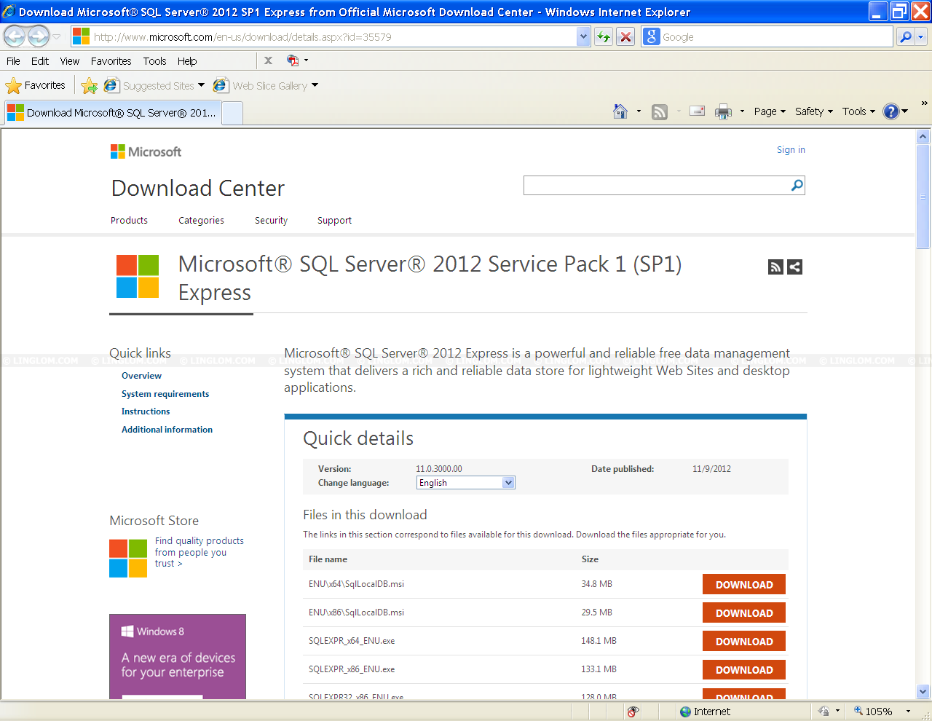Image resolution: width=932 pixels, height=721 pixels.
Task: Open the Edit menu
Action: pyautogui.click(x=40, y=61)
